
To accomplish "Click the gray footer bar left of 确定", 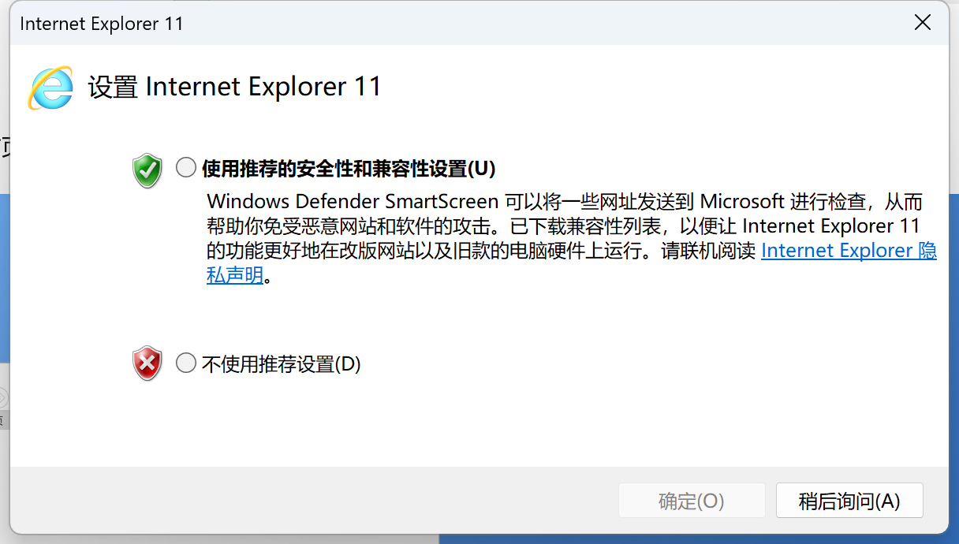I will [315, 500].
